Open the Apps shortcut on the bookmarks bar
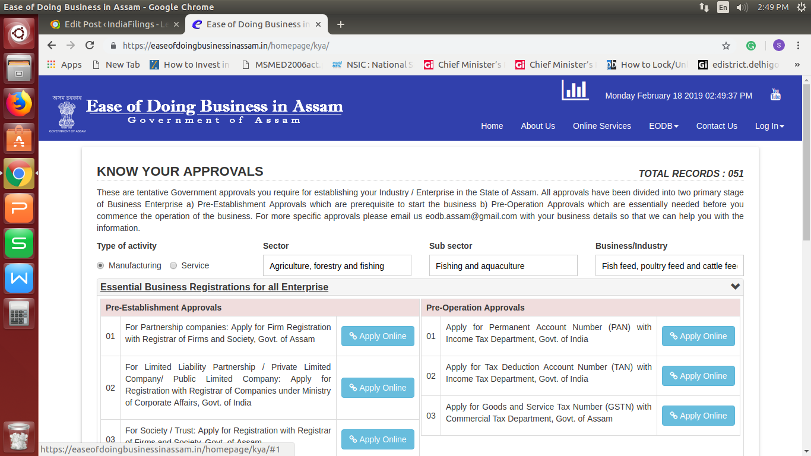The width and height of the screenshot is (811, 456). (64, 64)
